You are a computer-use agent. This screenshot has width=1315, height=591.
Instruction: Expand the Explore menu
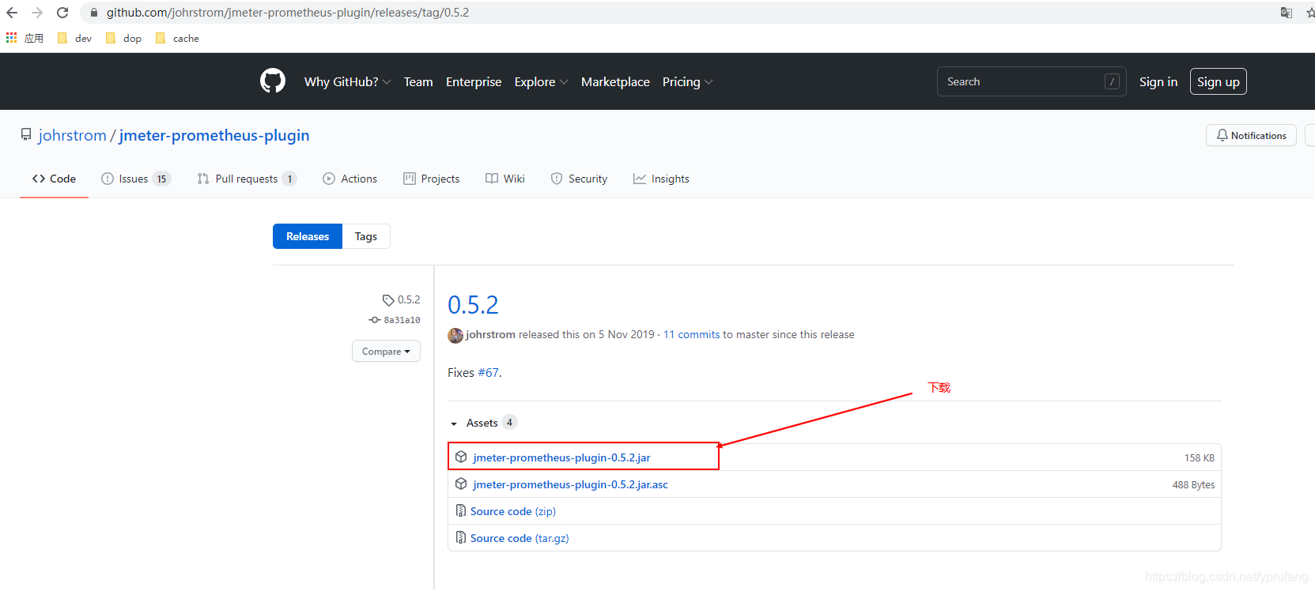(x=541, y=81)
